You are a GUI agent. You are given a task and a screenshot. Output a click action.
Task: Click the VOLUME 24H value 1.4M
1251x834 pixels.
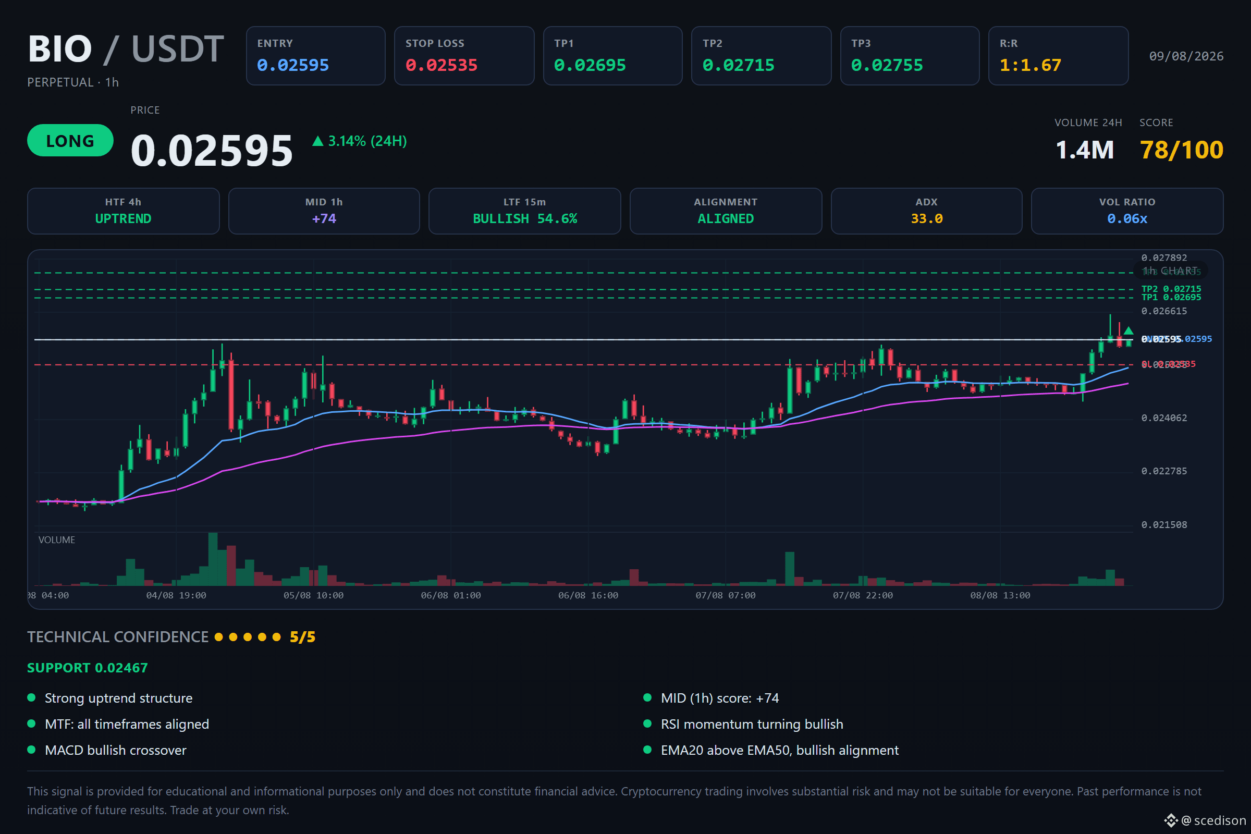coord(1085,150)
